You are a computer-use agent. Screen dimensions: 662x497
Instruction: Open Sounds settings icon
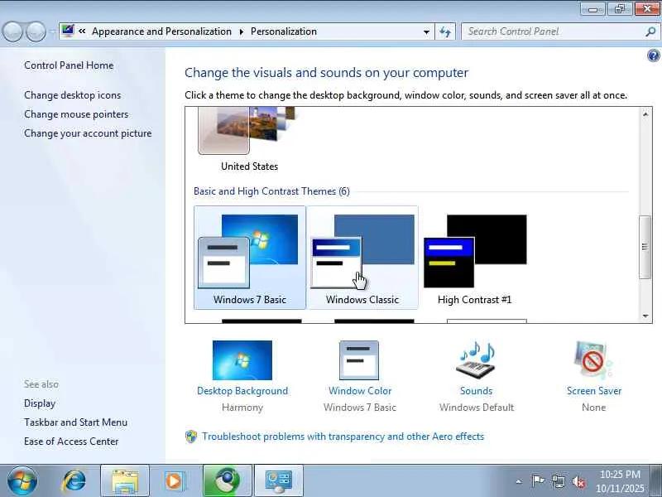[476, 360]
